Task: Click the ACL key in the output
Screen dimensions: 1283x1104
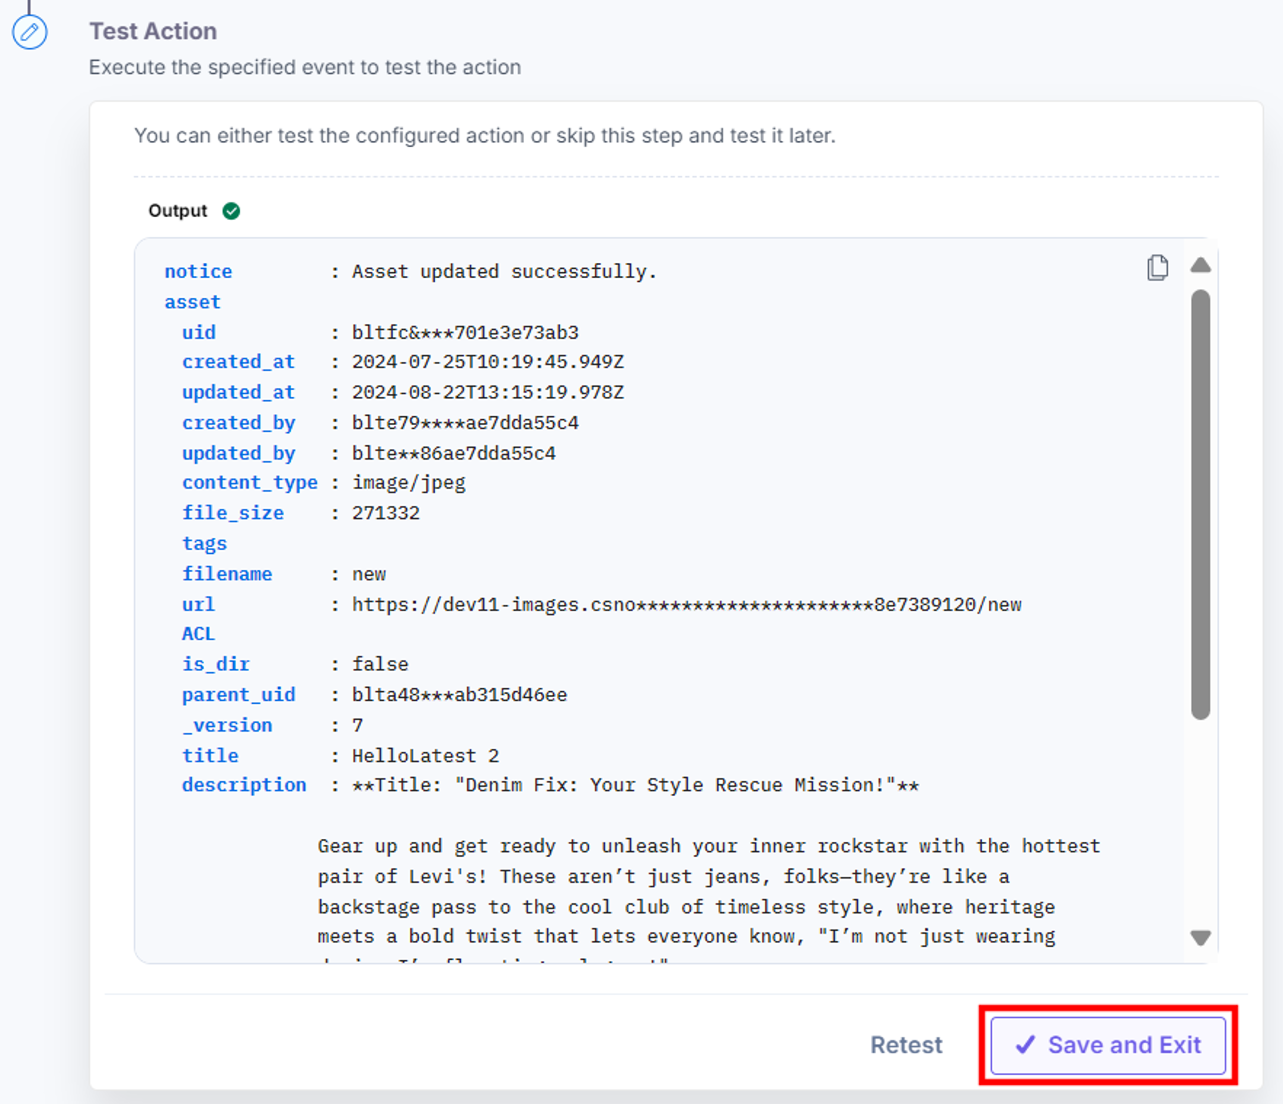Action: point(198,634)
